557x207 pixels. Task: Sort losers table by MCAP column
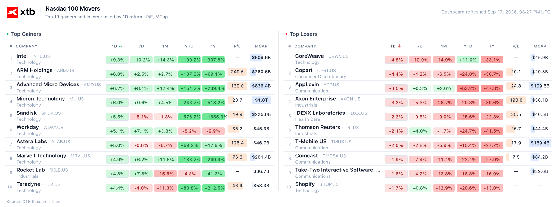(x=540, y=46)
